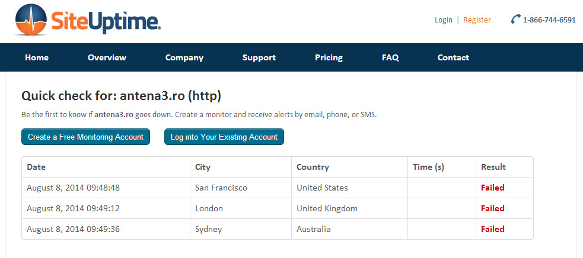Click the Login link
The image size is (583, 258).
tap(443, 20)
